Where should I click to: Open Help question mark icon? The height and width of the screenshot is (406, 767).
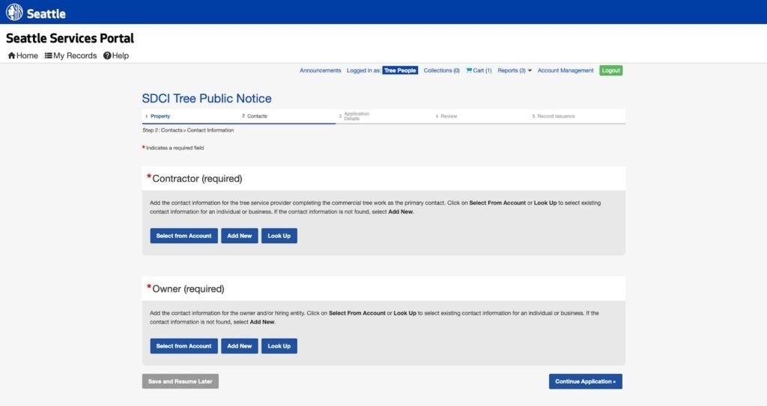pos(107,56)
